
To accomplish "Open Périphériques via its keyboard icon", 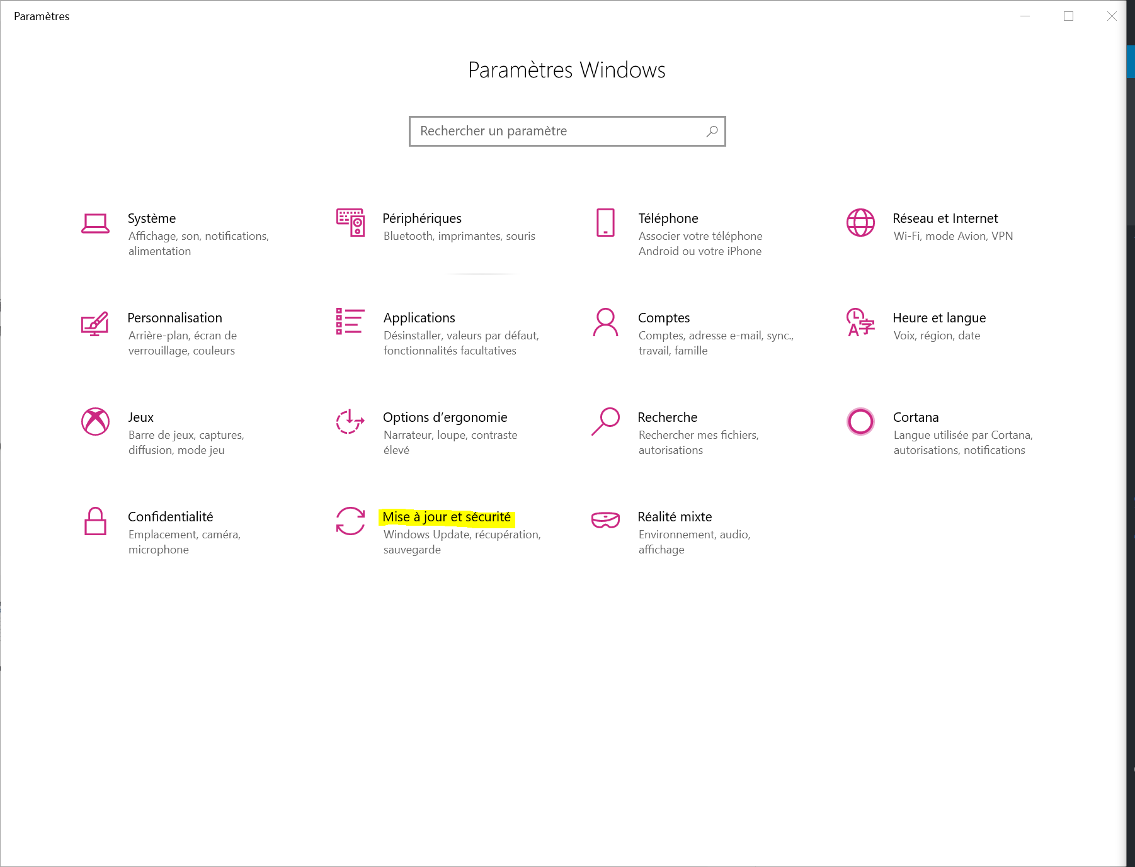I will coord(350,222).
